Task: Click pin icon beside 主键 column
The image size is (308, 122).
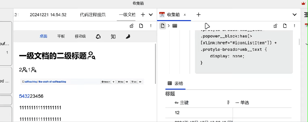Action: (x=228, y=103)
